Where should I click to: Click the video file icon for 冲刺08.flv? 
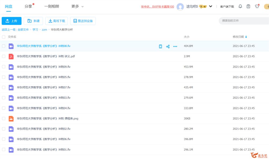pos(11,46)
